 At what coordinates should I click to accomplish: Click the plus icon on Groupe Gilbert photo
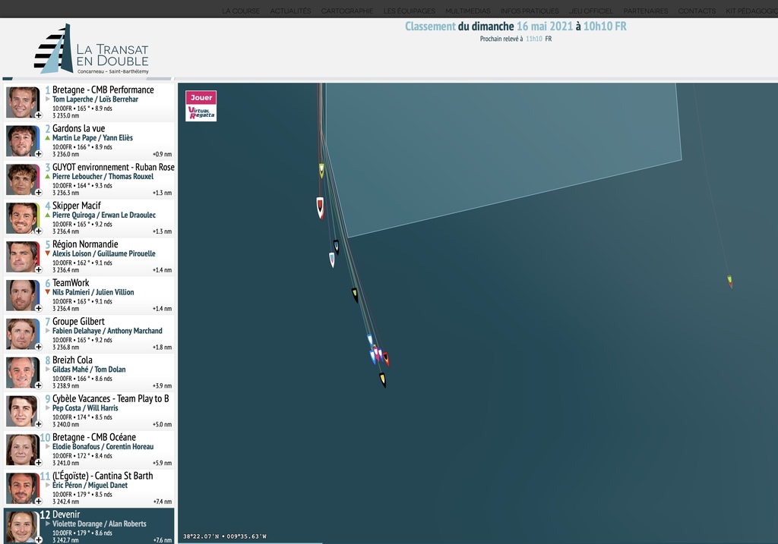(38, 347)
